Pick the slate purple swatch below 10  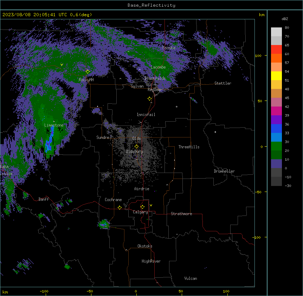(276, 164)
